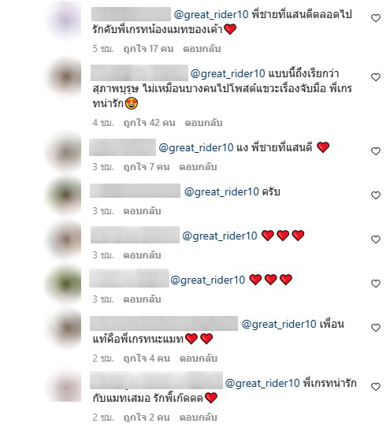View the 17 likes on first comment
Image resolution: width=390 pixels, height=427 pixels.
(148, 49)
